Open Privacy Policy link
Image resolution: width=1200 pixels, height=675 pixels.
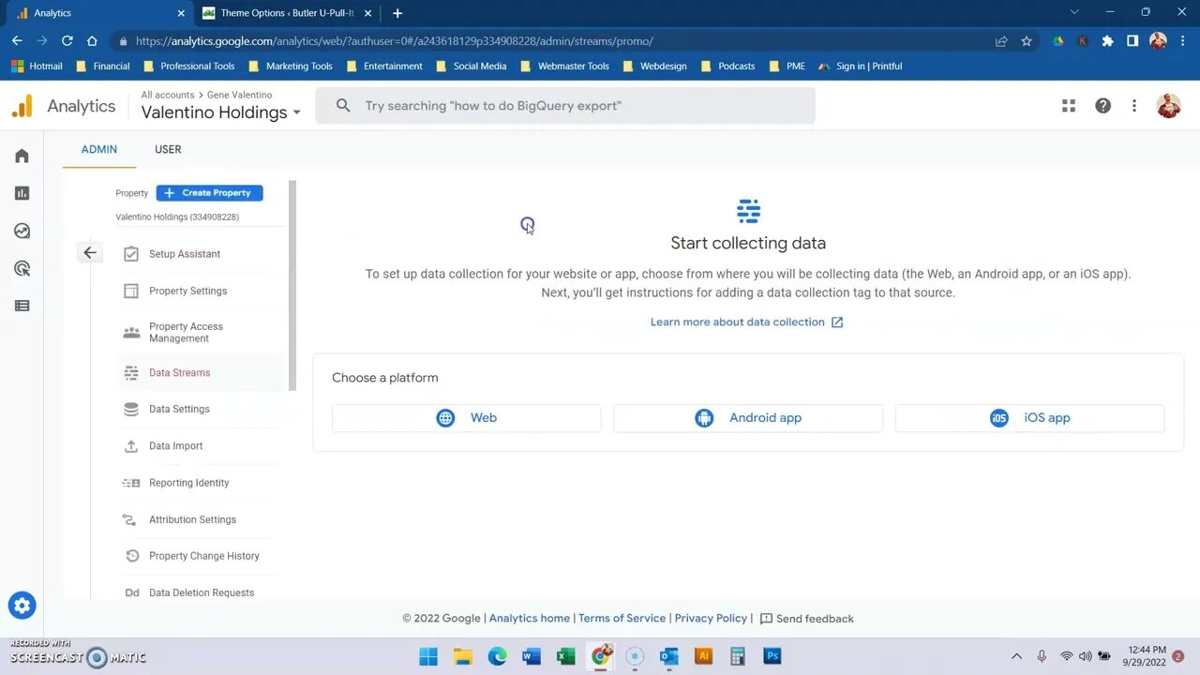[711, 619]
